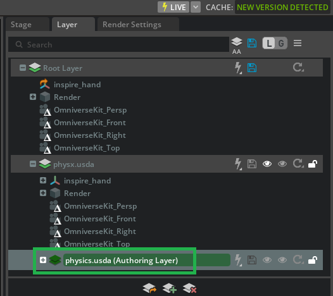Toggle physx.usda local visibility eye (dimmed)
Screen dimensions: 333x296
tap(282, 164)
